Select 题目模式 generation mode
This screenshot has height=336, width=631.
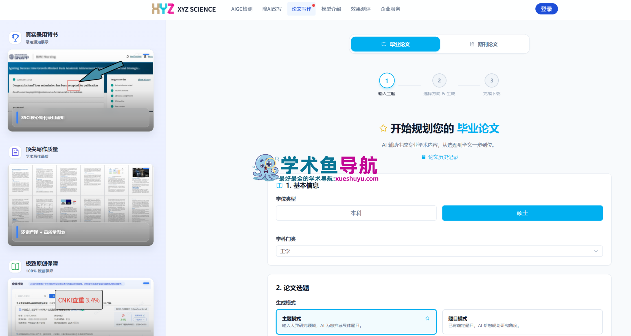(x=522, y=322)
